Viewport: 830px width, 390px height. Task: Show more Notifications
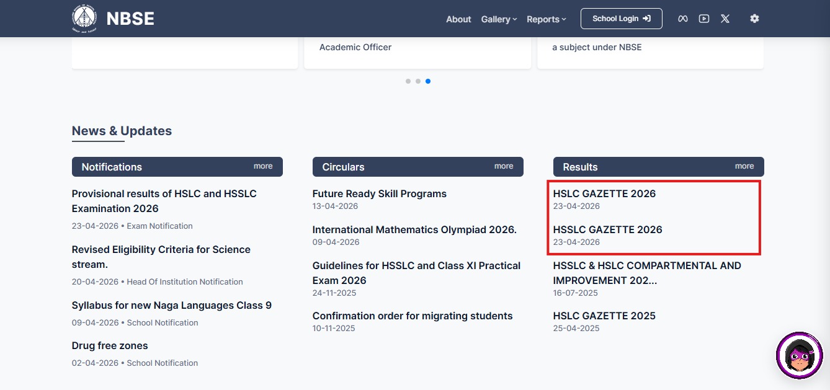pyautogui.click(x=263, y=166)
